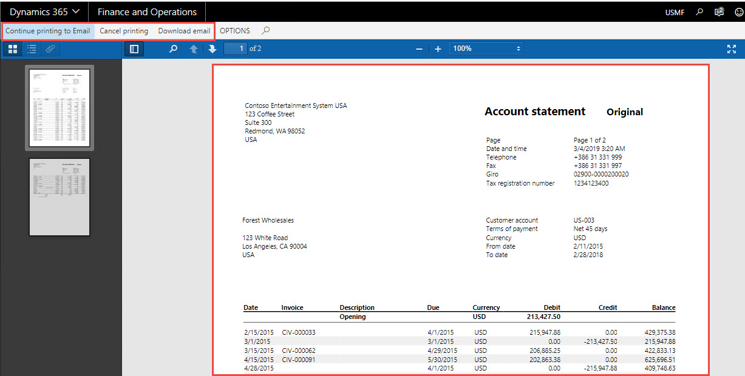Click invoice CIV-000062
The image size is (745, 376).
(x=299, y=351)
